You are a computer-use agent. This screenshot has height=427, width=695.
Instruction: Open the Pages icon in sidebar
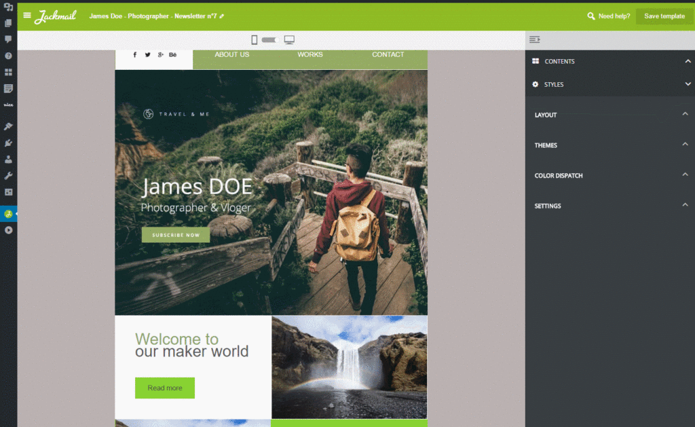click(8, 23)
